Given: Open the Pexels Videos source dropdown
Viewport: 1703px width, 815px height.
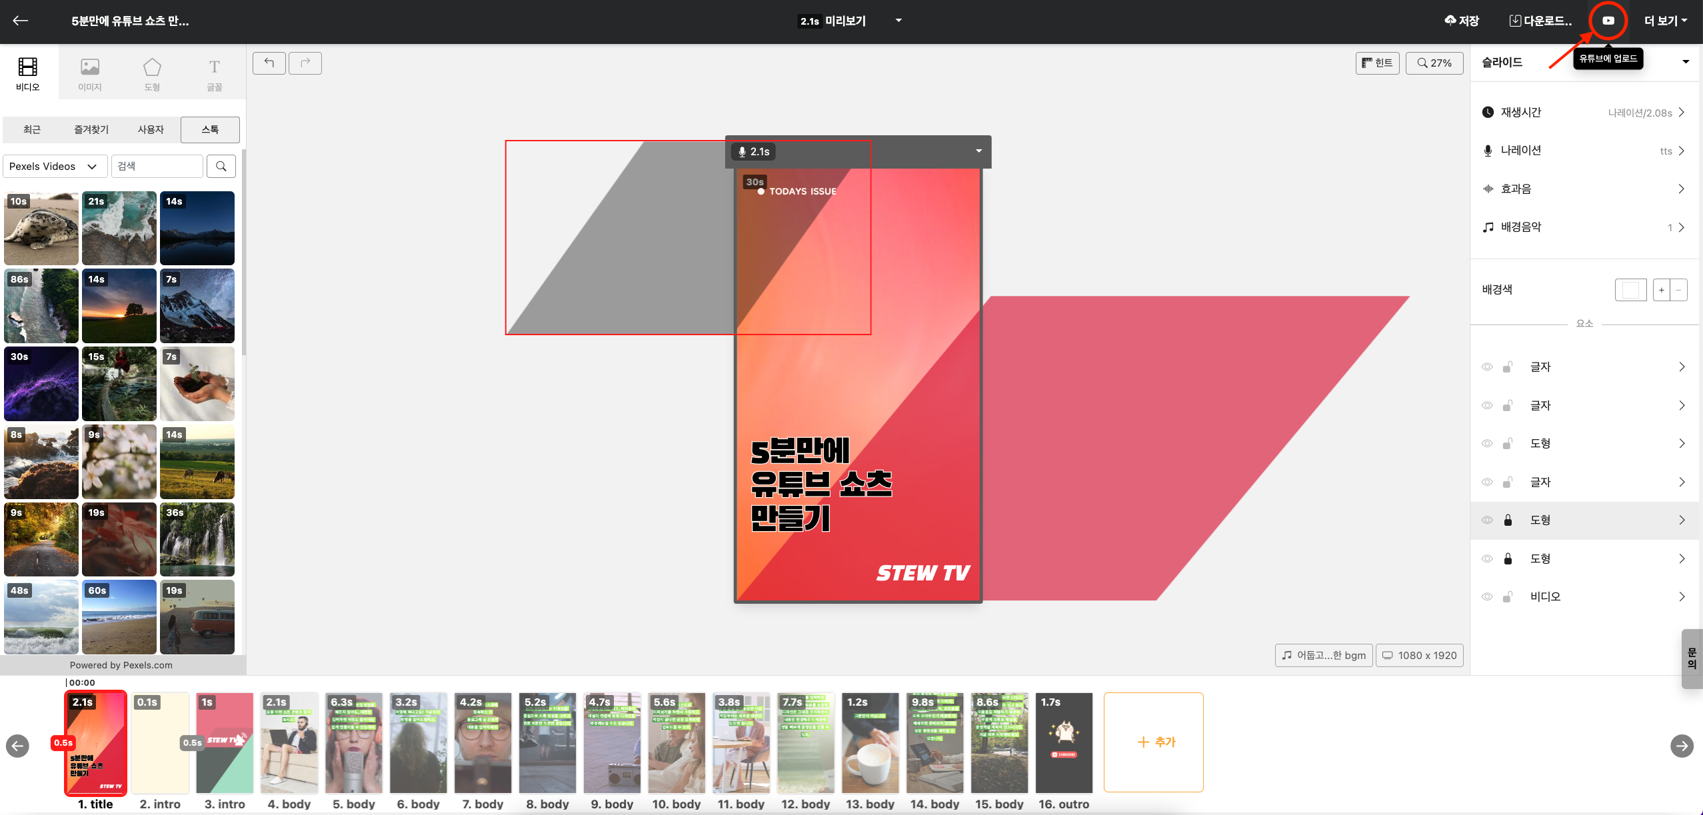Looking at the screenshot, I should (55, 167).
